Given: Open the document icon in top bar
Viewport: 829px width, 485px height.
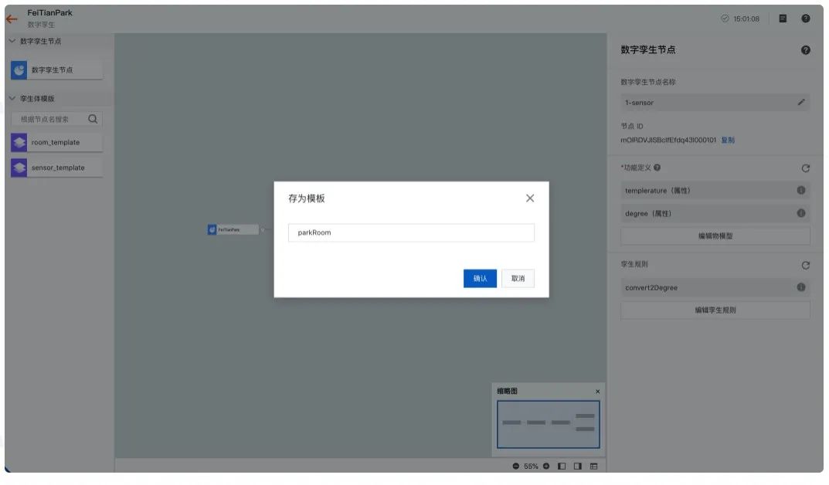Looking at the screenshot, I should (783, 19).
